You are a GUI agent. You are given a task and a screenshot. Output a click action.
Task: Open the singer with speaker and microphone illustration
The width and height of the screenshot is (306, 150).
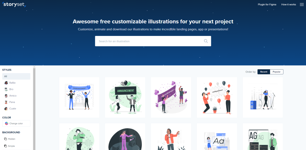[263, 97]
